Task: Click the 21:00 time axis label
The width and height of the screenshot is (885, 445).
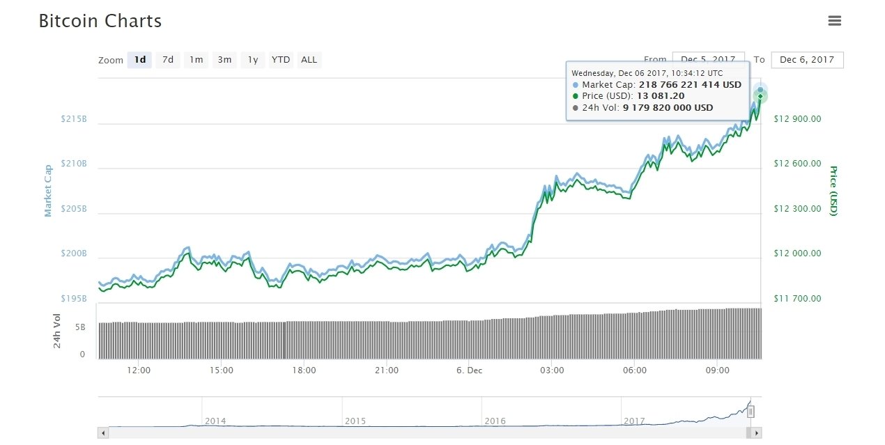Action: (x=387, y=370)
